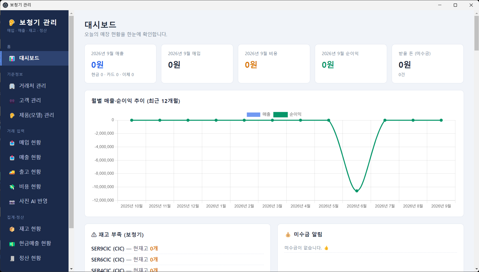Image resolution: width=479 pixels, height=272 pixels.
Task: Click the SER6CIC (CIC) low stock row
Action: coord(177,260)
